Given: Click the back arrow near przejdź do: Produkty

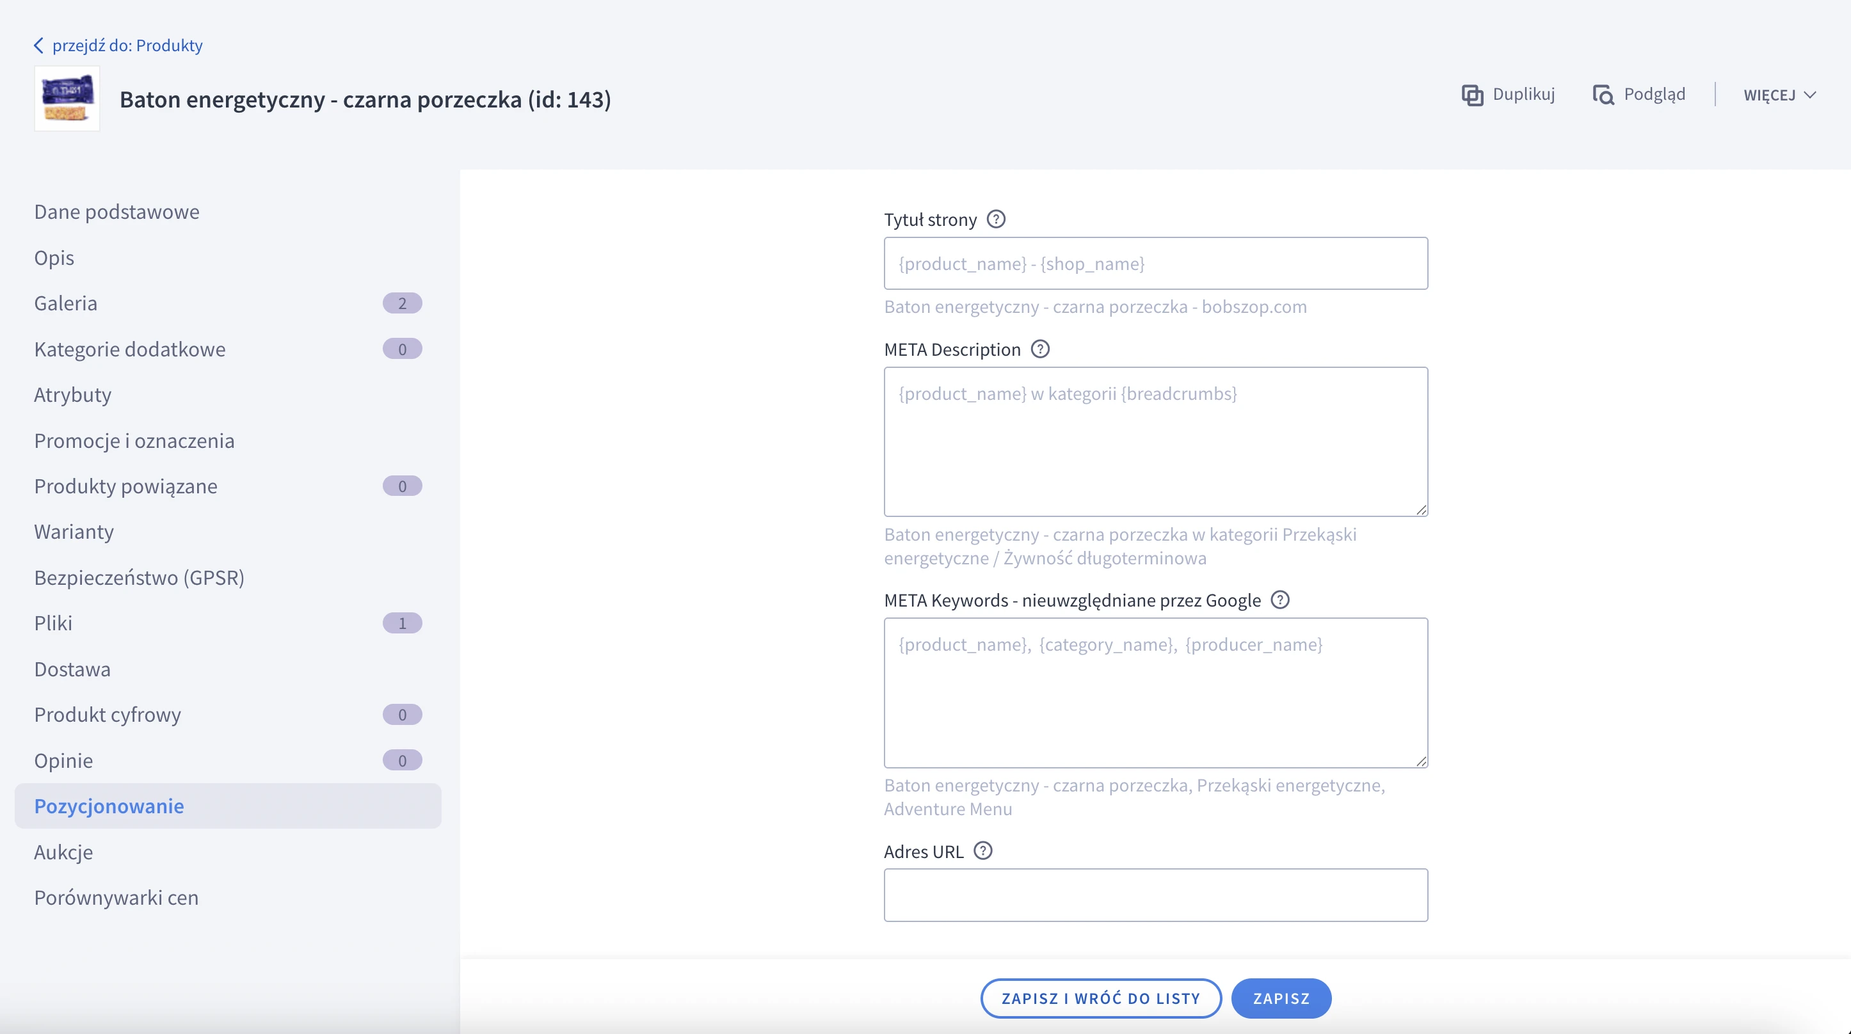Looking at the screenshot, I should coord(39,45).
